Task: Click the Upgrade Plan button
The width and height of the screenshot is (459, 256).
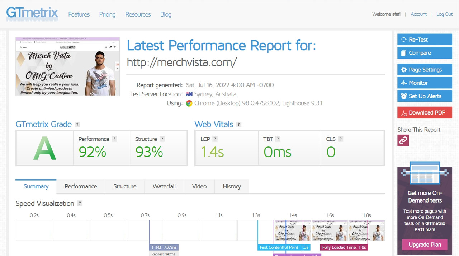Action: (x=425, y=245)
